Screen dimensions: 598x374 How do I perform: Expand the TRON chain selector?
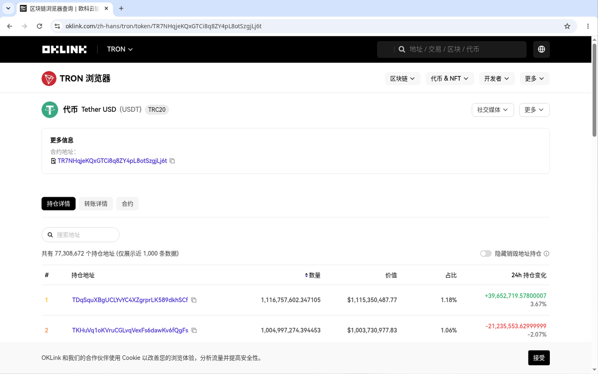[120, 49]
